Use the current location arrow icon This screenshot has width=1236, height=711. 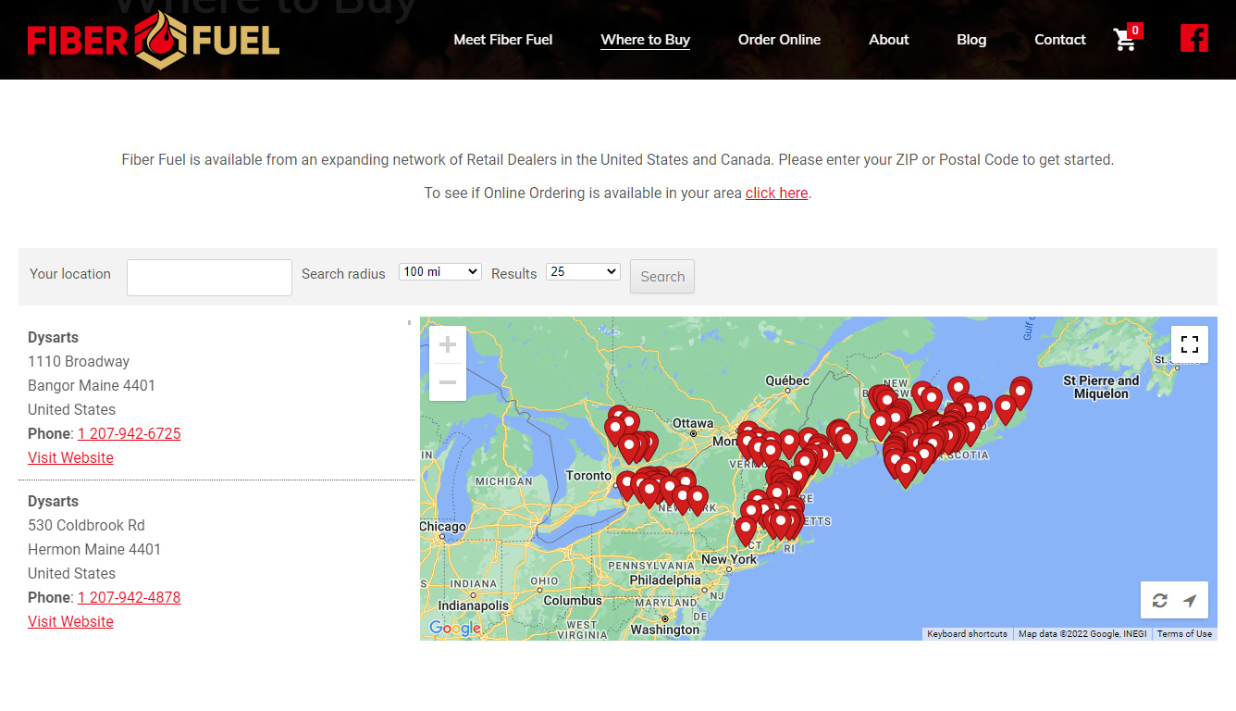coord(1190,601)
